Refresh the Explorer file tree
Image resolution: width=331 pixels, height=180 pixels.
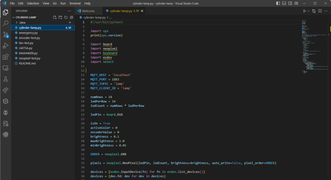click(66, 17)
